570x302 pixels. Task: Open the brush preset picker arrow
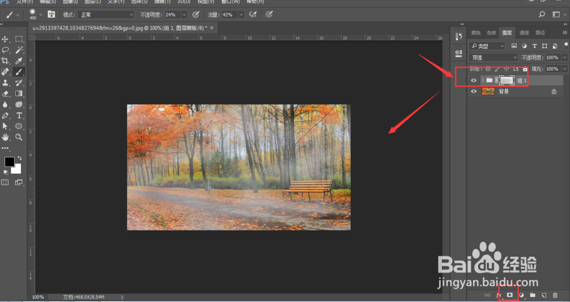coord(40,15)
